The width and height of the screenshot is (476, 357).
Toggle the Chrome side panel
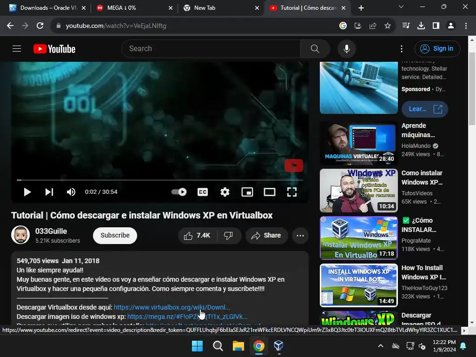click(x=436, y=26)
